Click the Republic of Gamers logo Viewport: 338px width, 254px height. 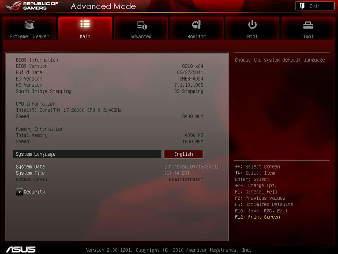(x=31, y=6)
